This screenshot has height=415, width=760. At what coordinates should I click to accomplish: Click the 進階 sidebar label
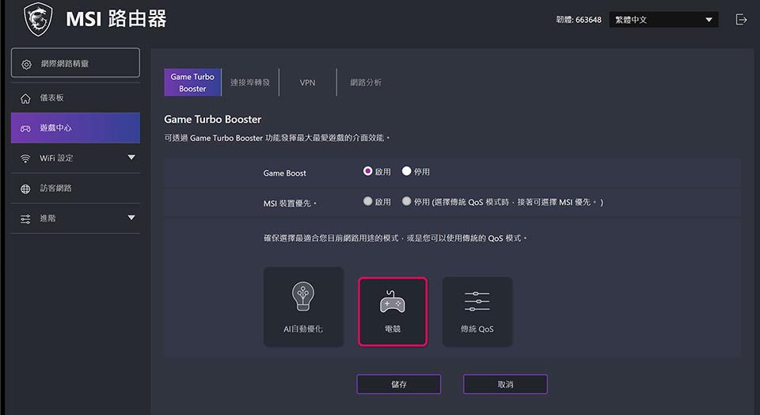[48, 218]
